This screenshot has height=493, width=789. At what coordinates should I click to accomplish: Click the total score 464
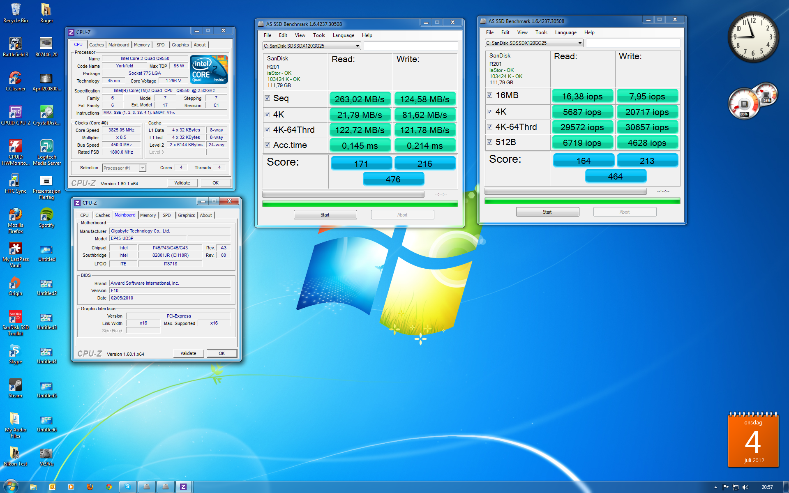click(x=616, y=176)
